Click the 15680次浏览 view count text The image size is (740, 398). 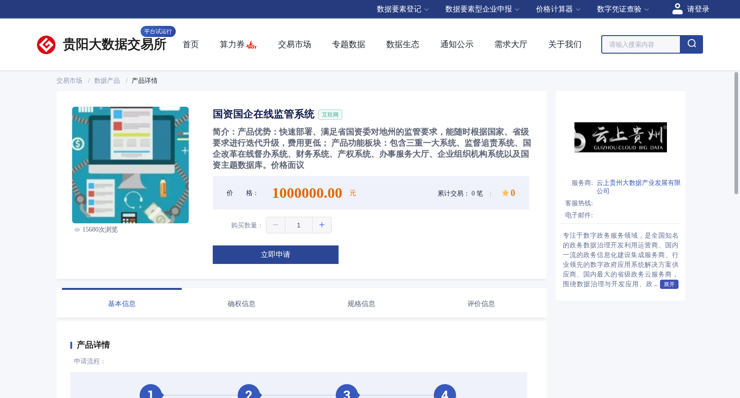100,230
